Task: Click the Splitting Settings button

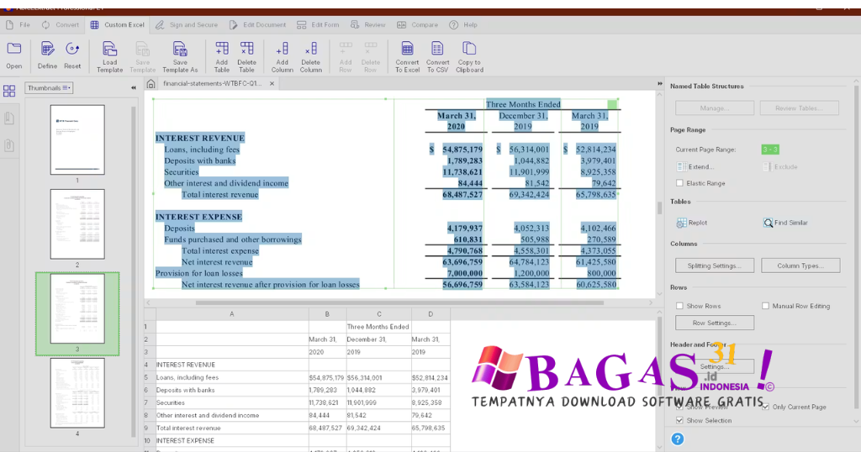Action: (715, 265)
